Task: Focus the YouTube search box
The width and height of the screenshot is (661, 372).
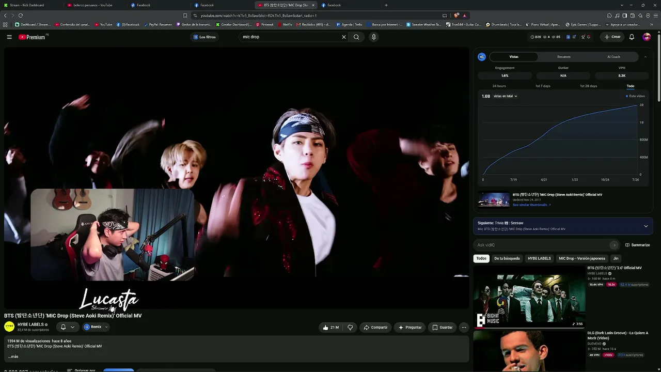Action: [x=289, y=37]
